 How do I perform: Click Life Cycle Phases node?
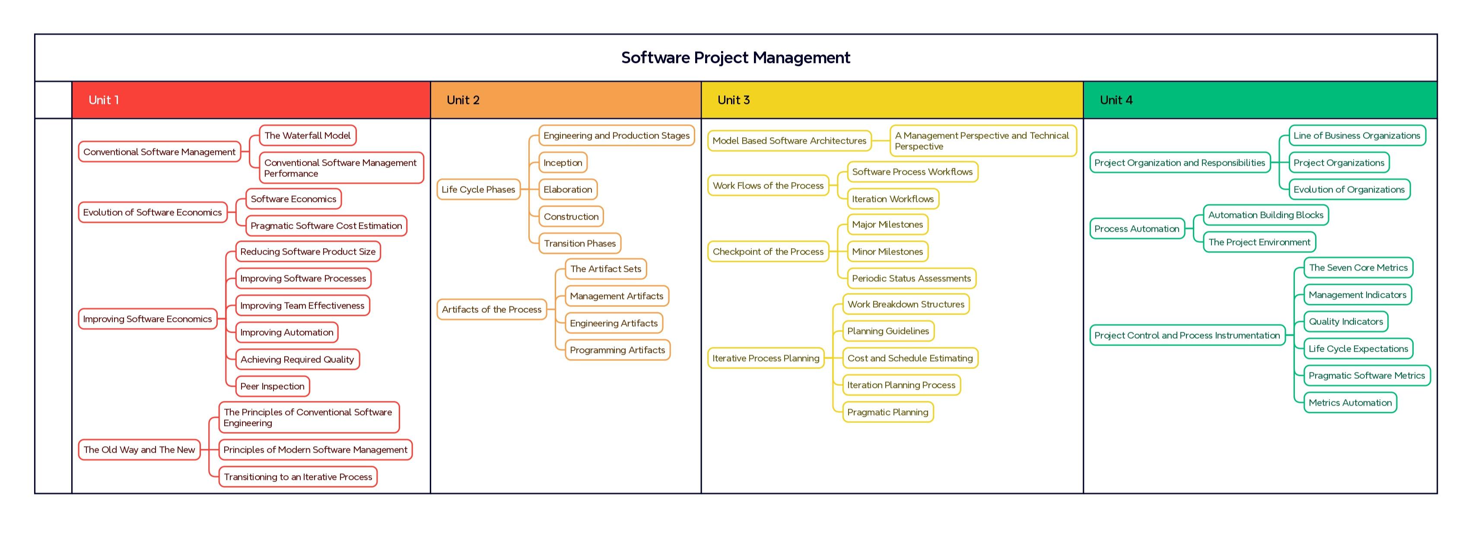[478, 189]
